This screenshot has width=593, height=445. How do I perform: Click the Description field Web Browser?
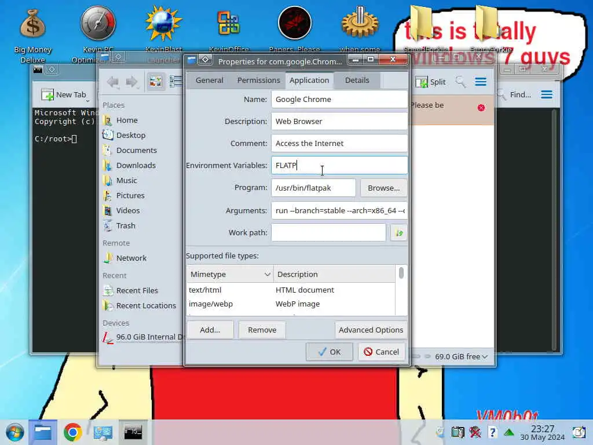[339, 121]
